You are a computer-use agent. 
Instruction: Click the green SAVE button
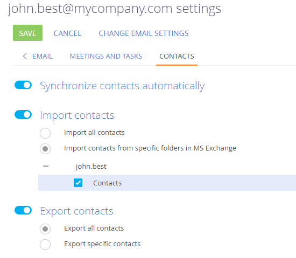[27, 33]
